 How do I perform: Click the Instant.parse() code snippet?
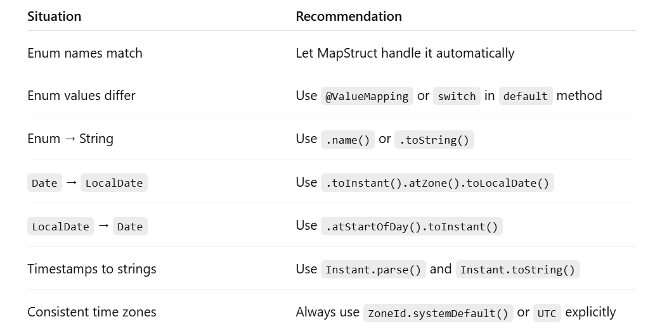(x=373, y=270)
